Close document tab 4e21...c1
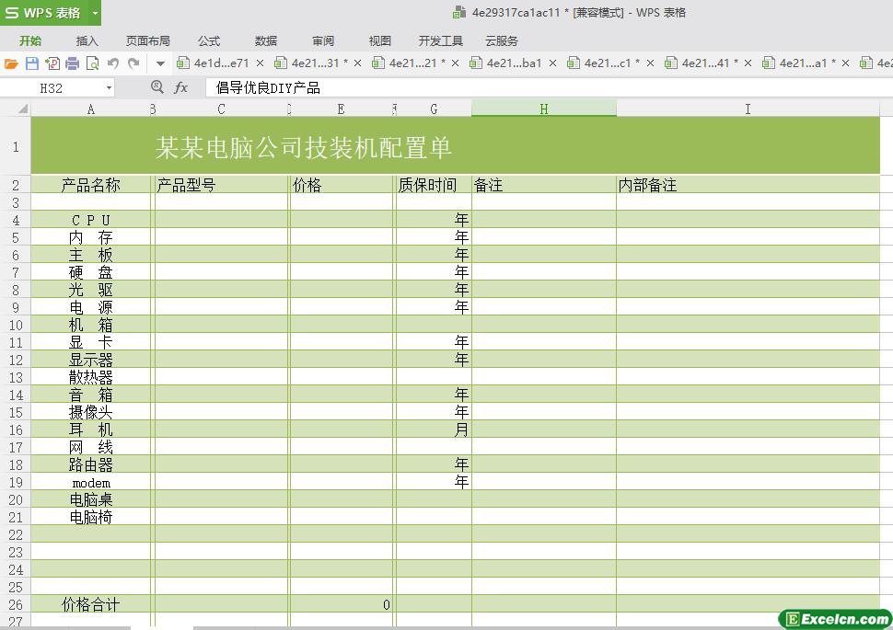The width and height of the screenshot is (893, 630). [x=650, y=63]
